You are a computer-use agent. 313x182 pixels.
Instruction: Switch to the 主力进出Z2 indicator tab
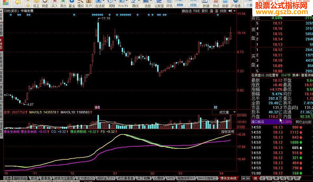pos(85,178)
